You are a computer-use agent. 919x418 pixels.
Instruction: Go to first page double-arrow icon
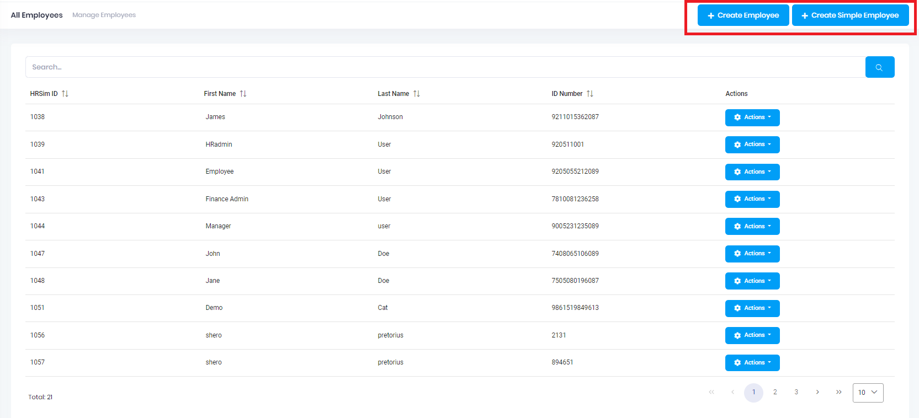tap(711, 392)
